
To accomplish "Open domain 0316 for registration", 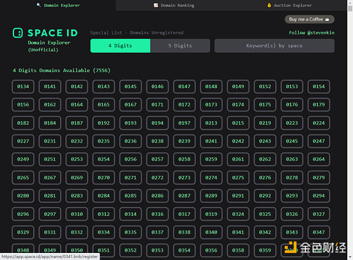I will pos(158,214).
